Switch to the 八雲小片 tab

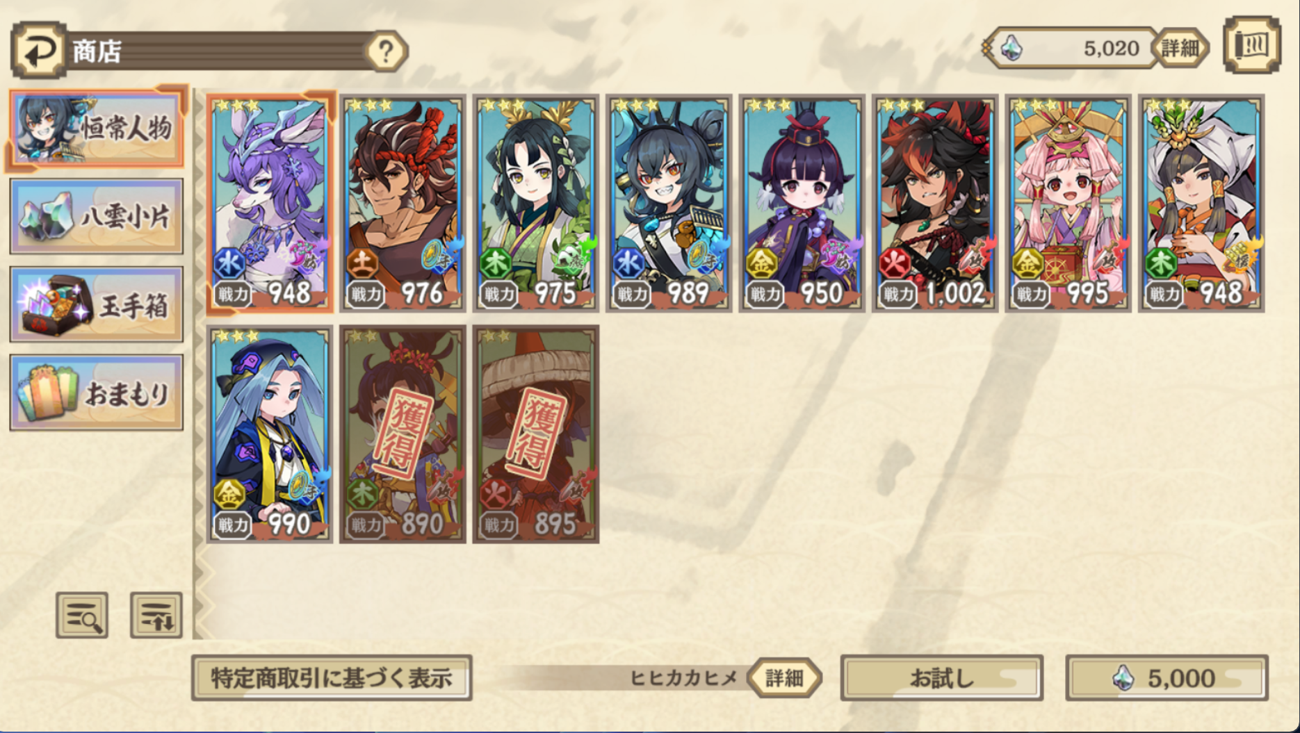[x=97, y=216]
